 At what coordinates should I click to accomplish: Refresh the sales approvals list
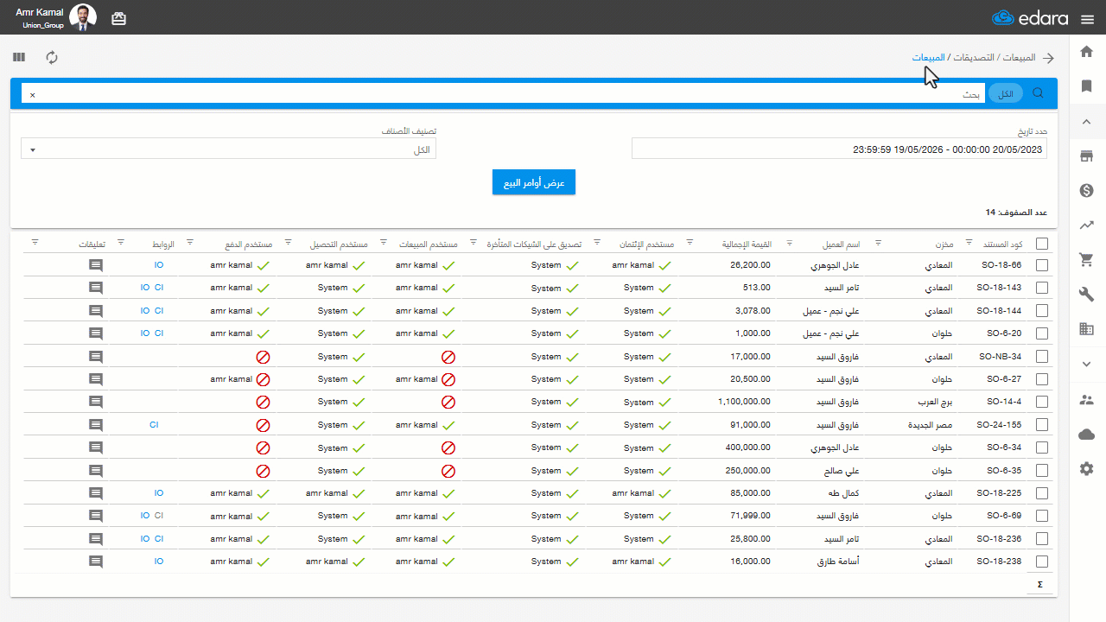[52, 57]
